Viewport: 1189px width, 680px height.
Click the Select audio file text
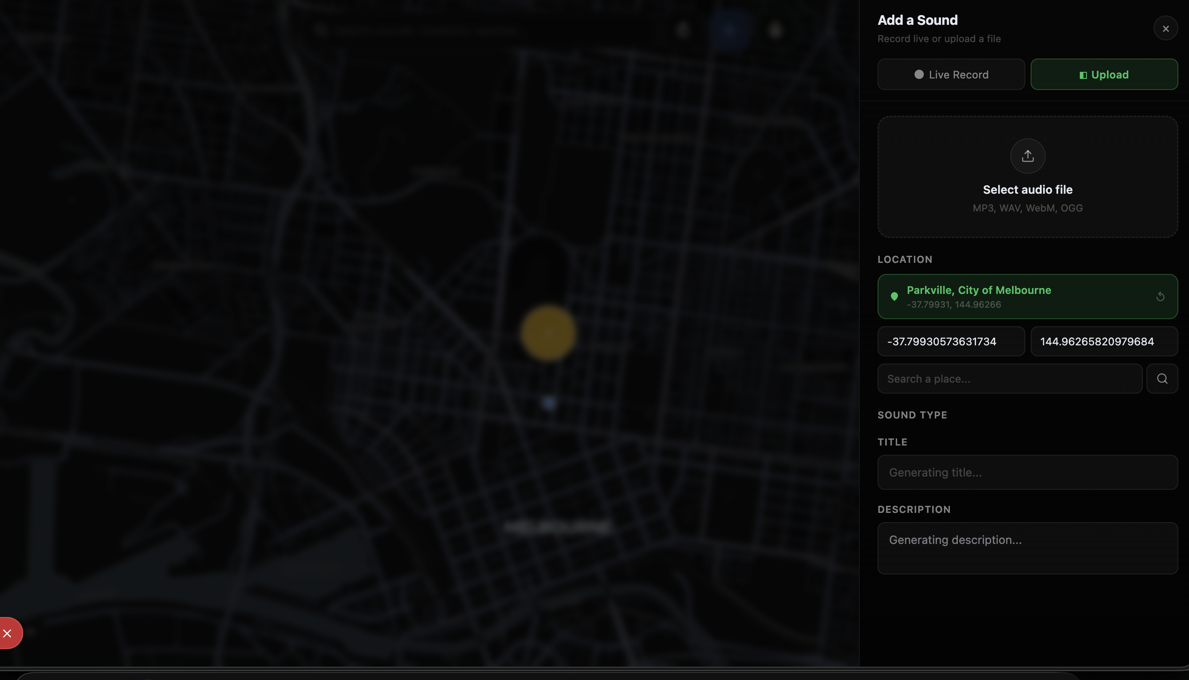click(x=1028, y=190)
